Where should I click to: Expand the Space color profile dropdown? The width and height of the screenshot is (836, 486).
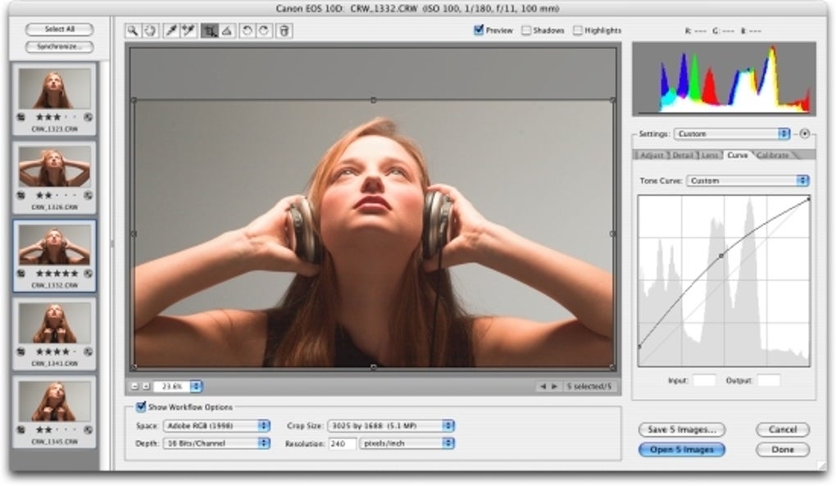(x=216, y=425)
